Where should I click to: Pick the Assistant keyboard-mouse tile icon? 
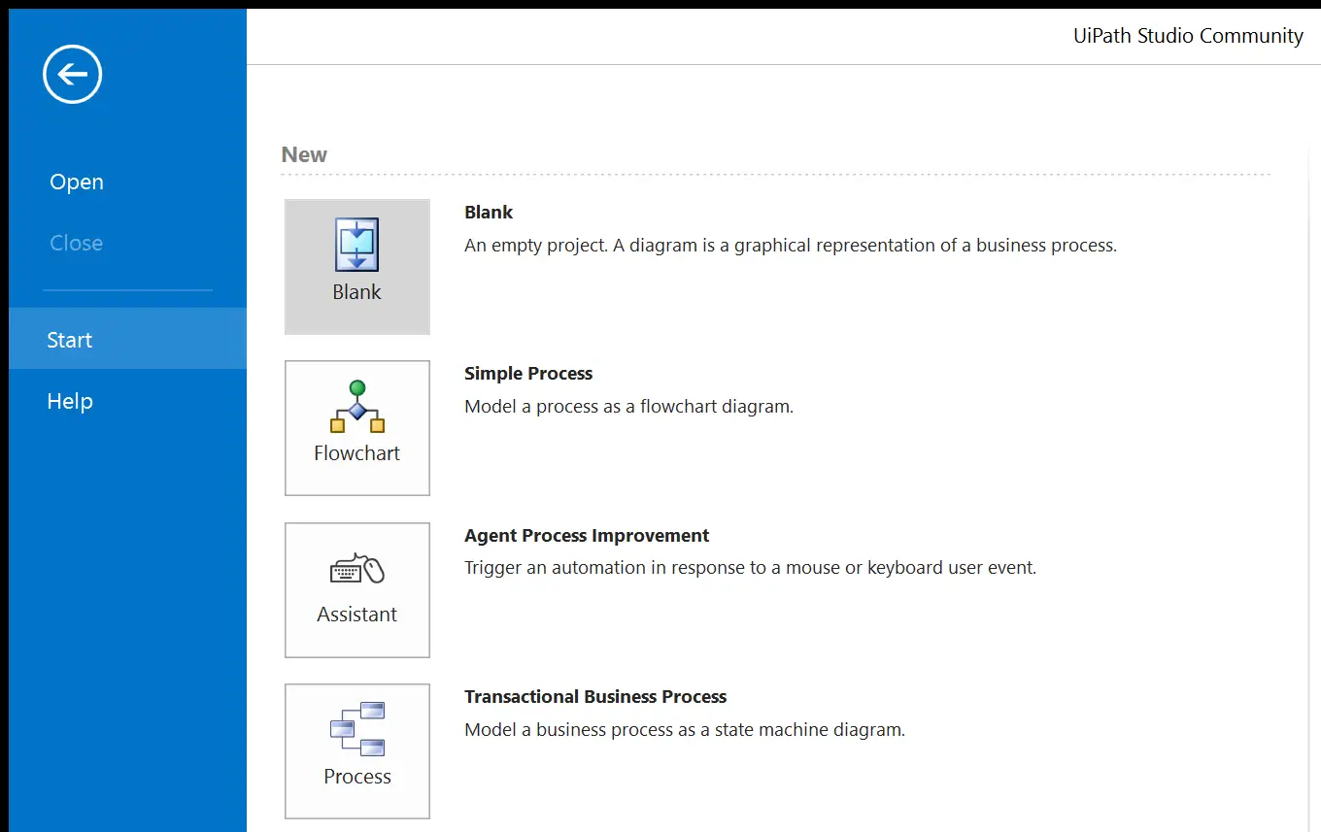point(357,590)
